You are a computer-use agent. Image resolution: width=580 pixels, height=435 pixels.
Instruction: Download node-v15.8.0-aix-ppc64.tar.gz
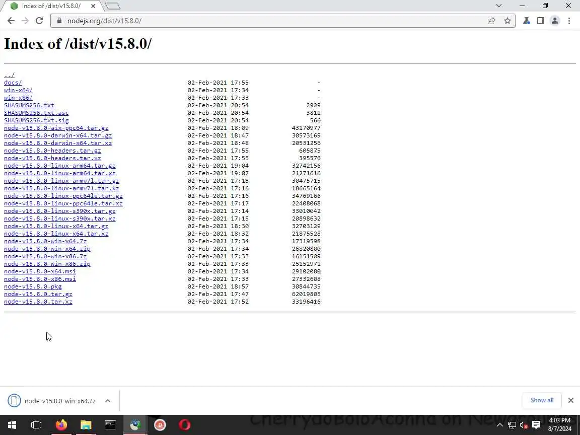point(56,128)
